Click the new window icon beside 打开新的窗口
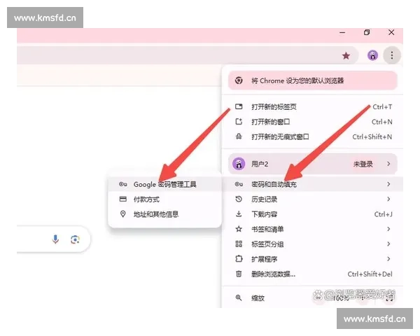Viewport: 420px width, 336px height. (x=239, y=122)
